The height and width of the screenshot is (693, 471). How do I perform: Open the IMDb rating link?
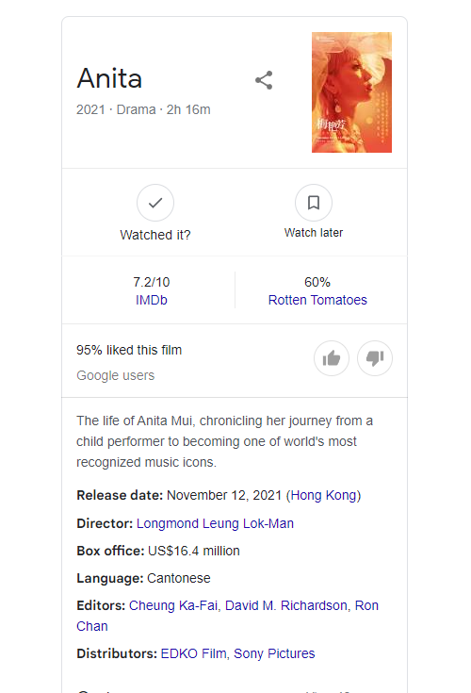coord(152,300)
